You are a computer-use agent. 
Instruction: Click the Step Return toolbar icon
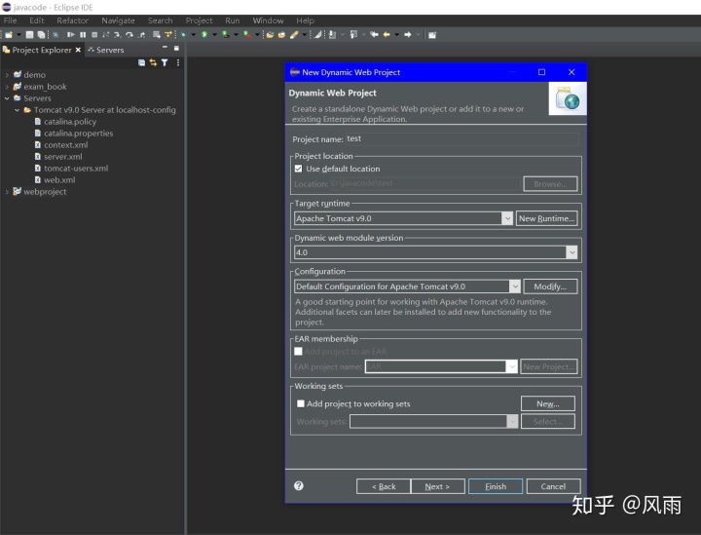click(142, 34)
